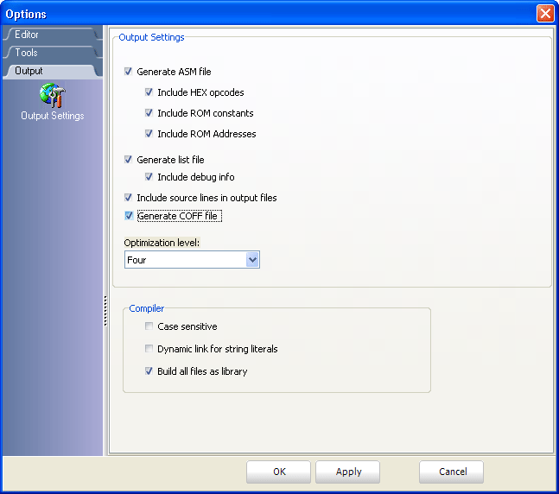
Task: Toggle Include ROM constants checkbox
Action: tap(149, 113)
